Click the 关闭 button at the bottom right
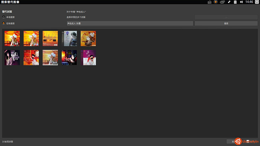 click(x=234, y=141)
